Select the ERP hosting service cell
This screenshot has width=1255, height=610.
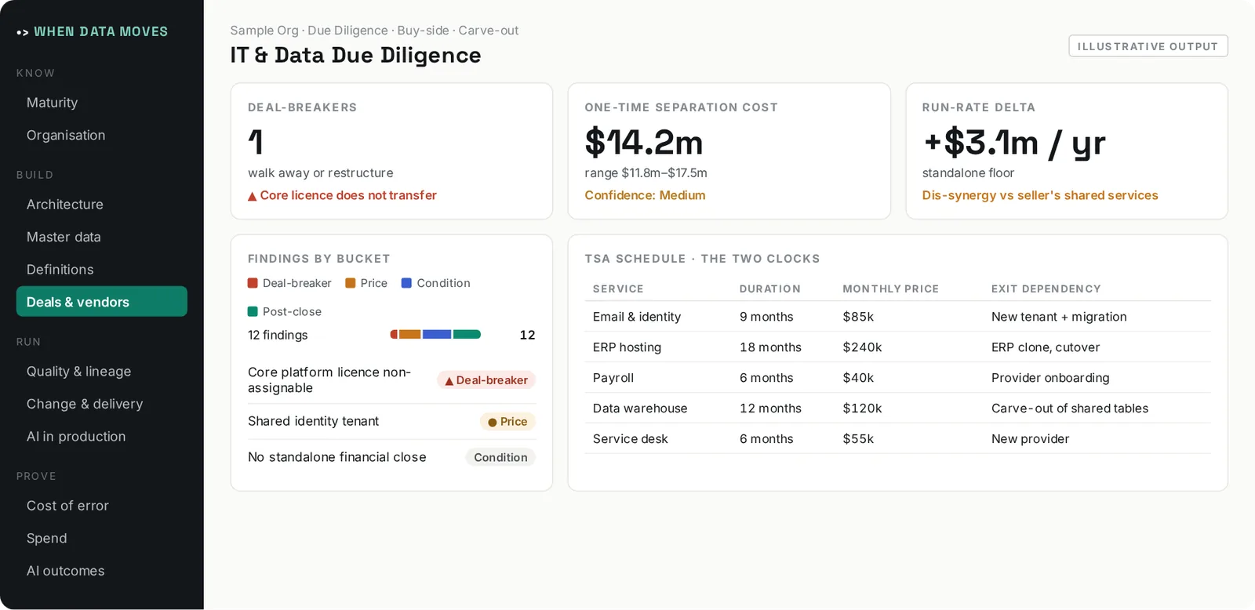pos(627,347)
